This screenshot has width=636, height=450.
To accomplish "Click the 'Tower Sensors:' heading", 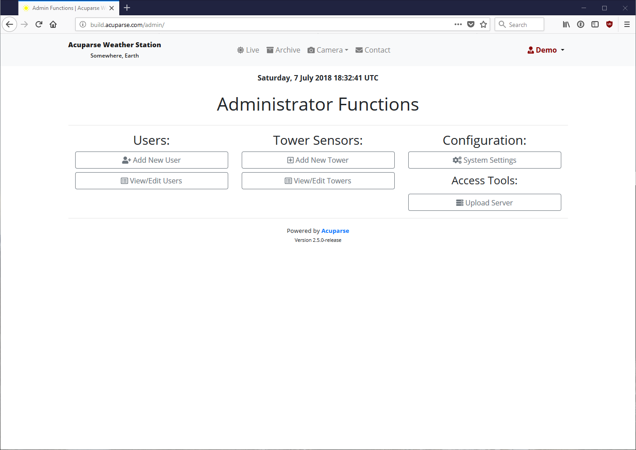I will [318, 140].
